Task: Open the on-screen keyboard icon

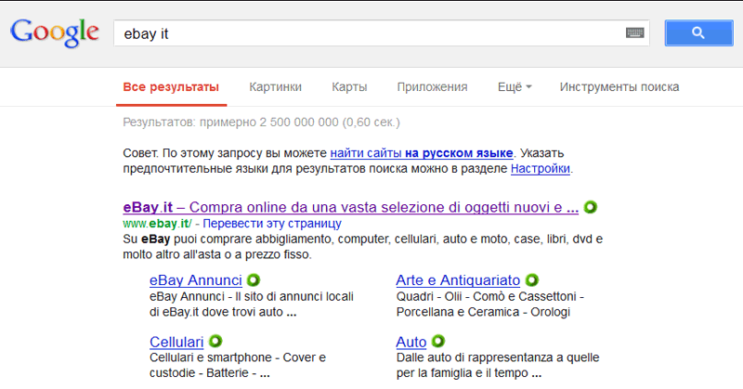Action: coord(635,33)
